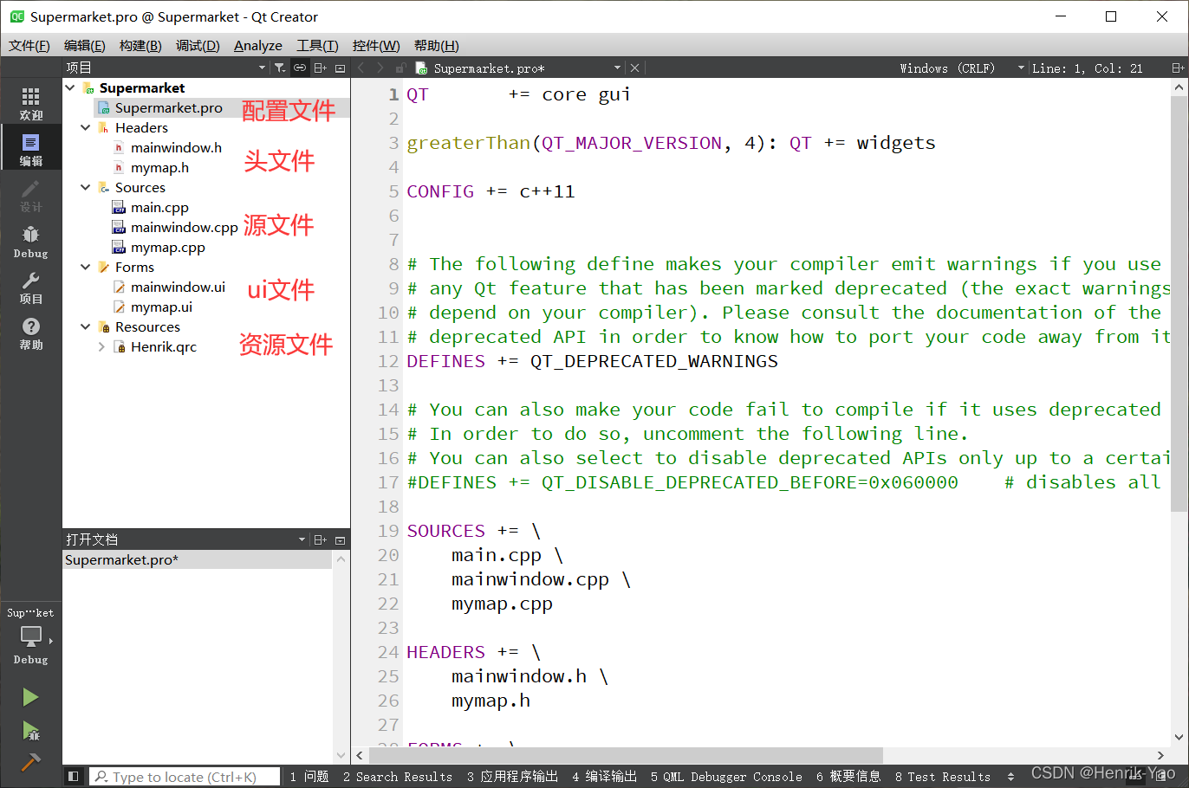Show the 4 编译输出 pane
Viewport: 1189px width, 788px height.
click(604, 777)
